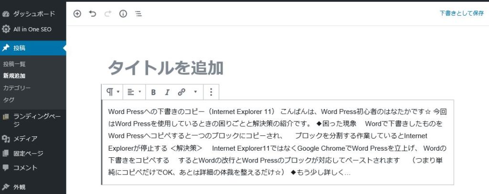Screen dimensions: 489x194
Task: Open ダッシュボード in the sidebar
Action: (x=33, y=14)
